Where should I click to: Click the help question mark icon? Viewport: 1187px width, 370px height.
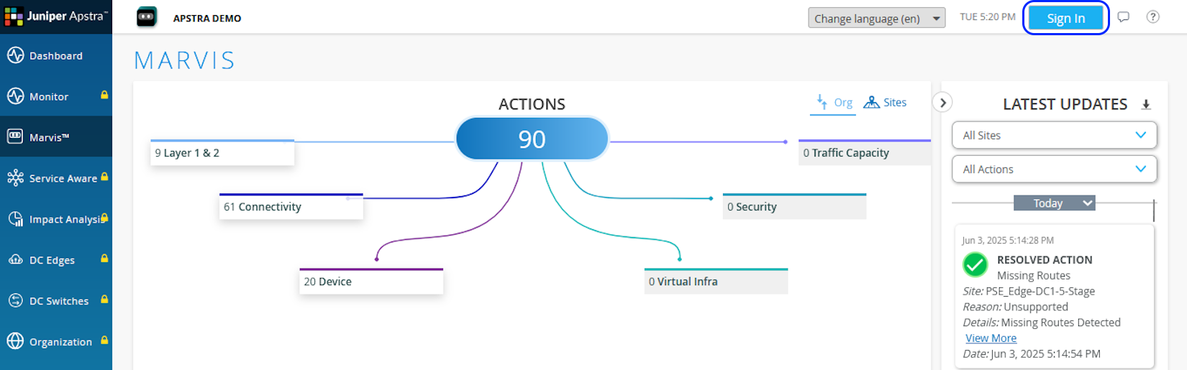pyautogui.click(x=1152, y=17)
